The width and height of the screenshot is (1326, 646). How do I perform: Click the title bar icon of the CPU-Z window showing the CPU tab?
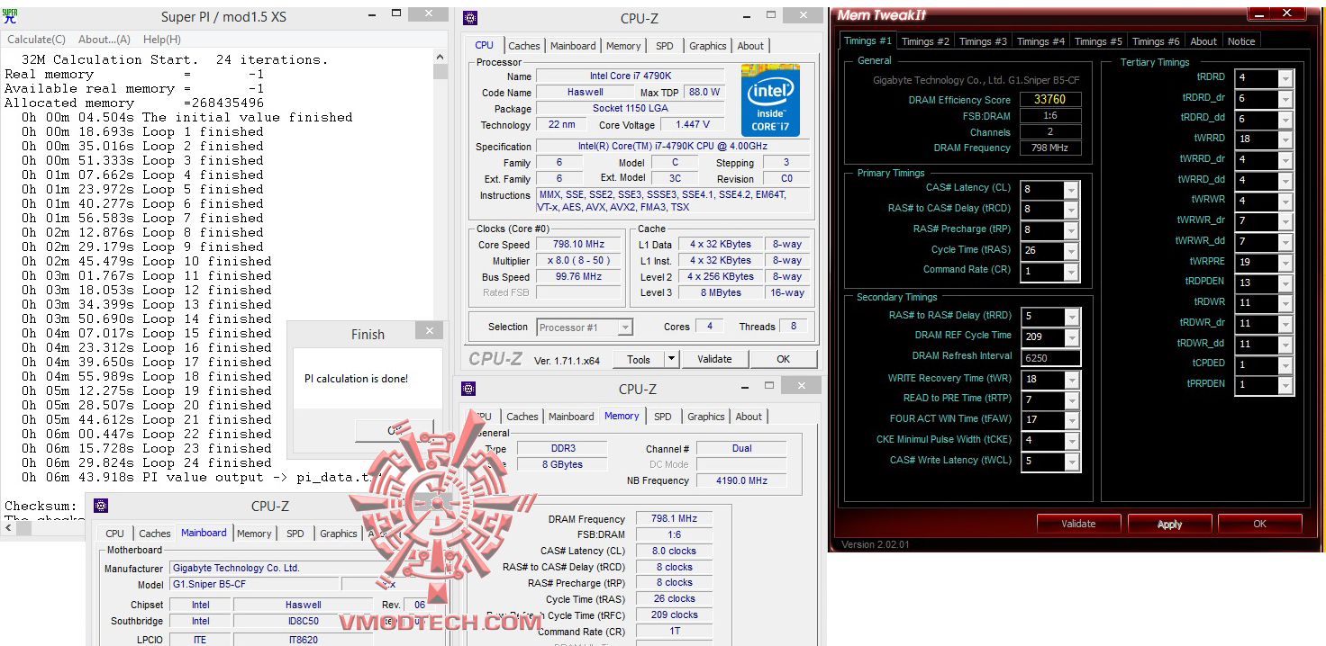(x=469, y=18)
